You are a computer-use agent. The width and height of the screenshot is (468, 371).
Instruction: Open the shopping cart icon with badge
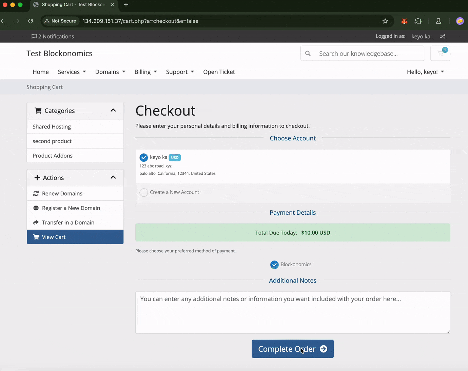tap(440, 53)
